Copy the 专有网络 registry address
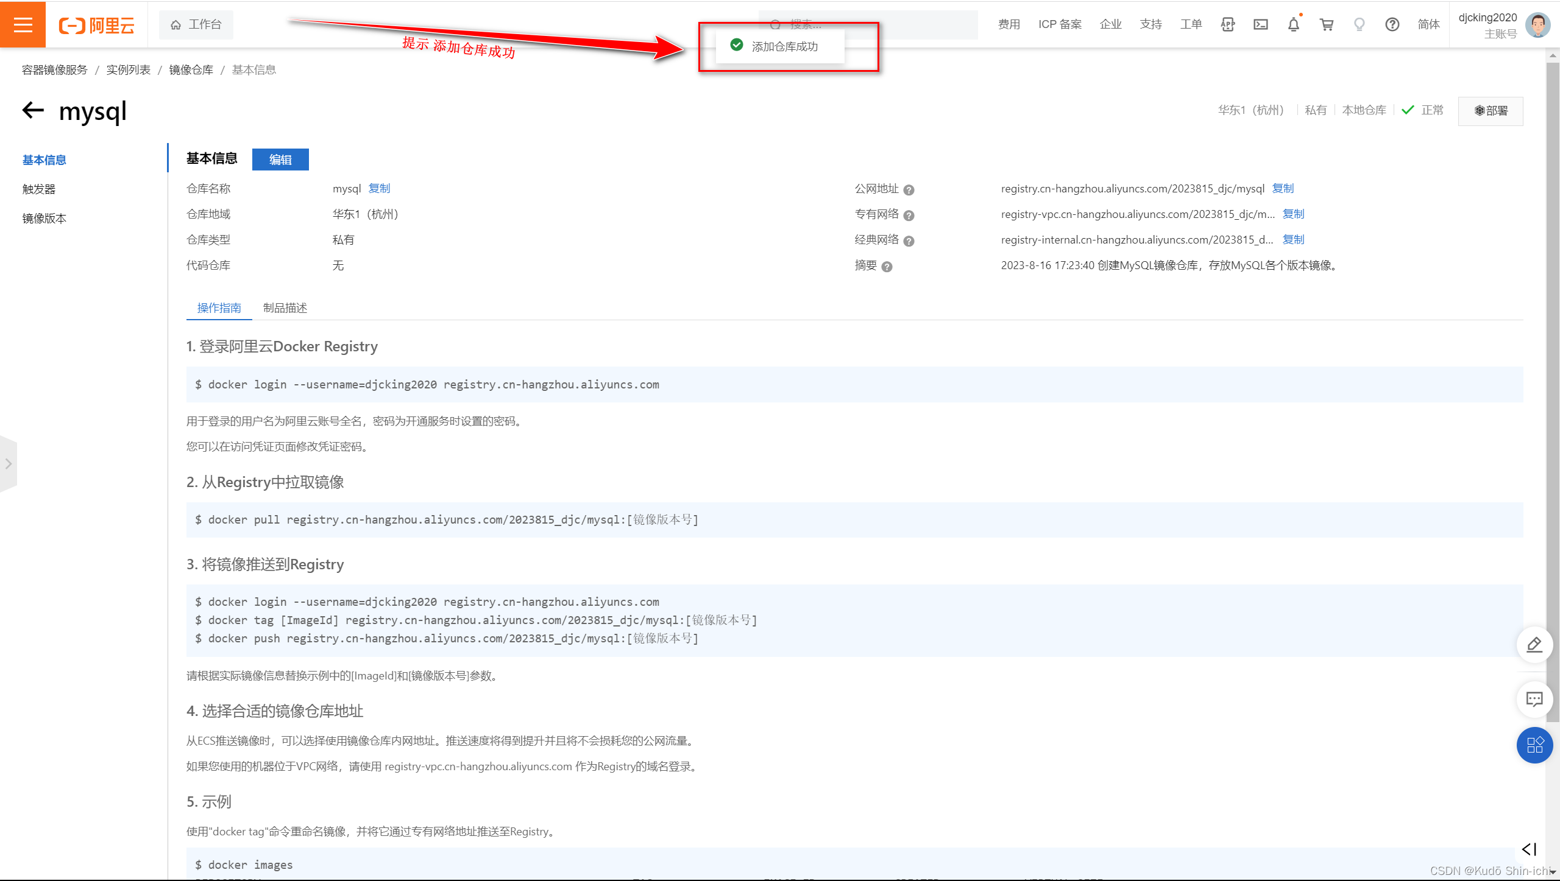Viewport: 1560px width, 881px height. pos(1293,214)
